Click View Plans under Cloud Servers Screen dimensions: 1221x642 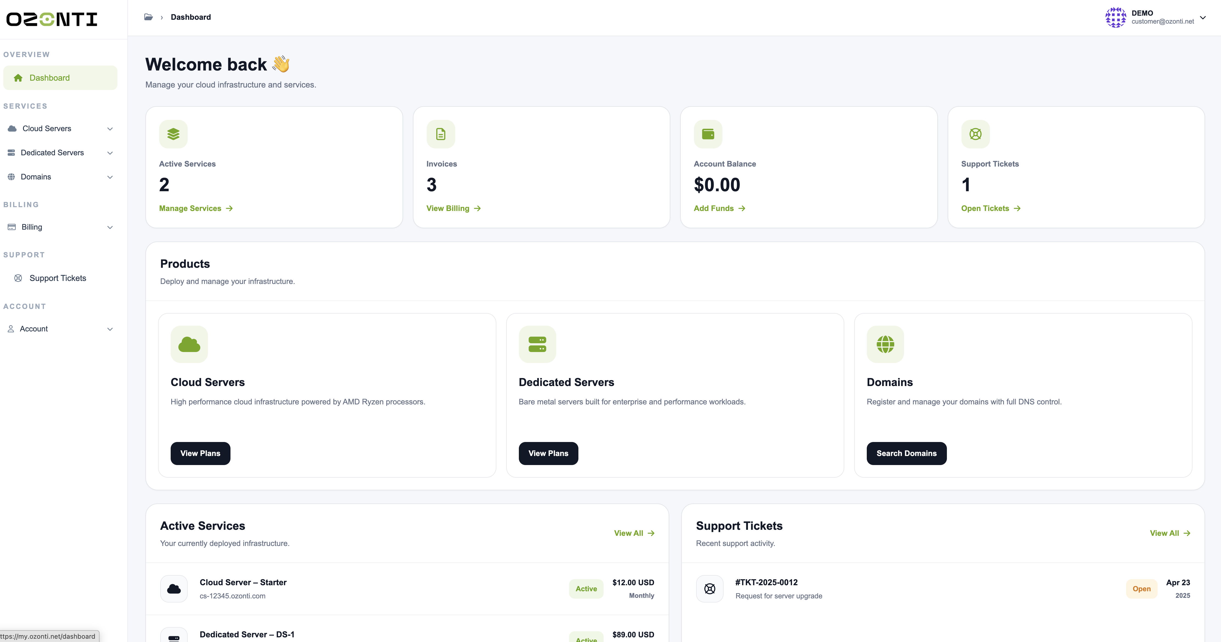coord(201,454)
